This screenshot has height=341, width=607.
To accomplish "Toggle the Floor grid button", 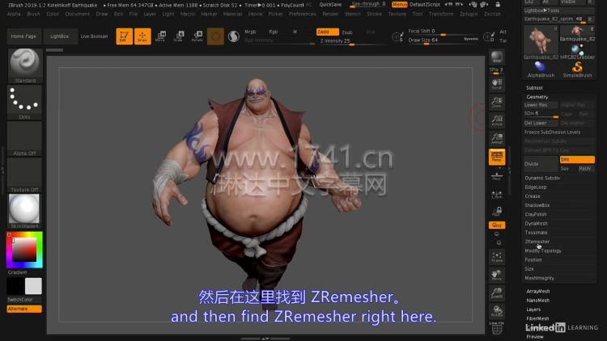I will [x=497, y=176].
